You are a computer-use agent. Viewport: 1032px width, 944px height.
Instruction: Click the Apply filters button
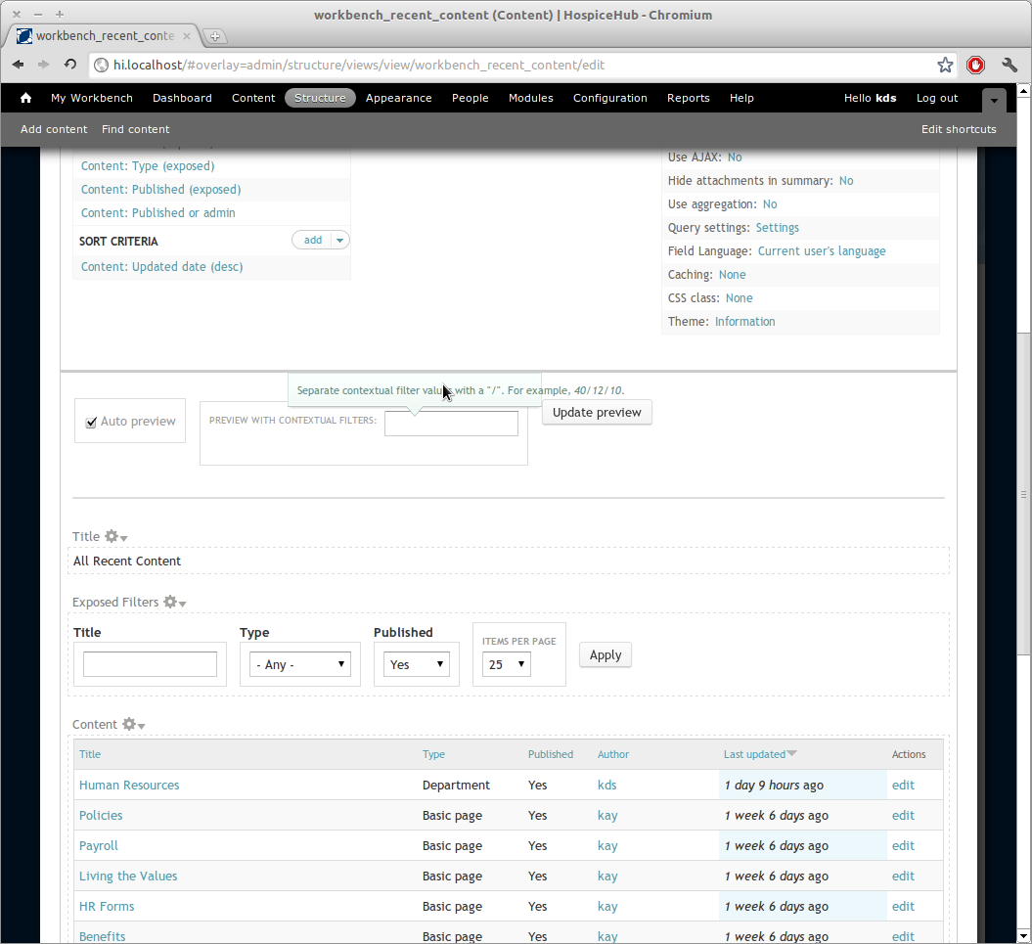pyautogui.click(x=606, y=655)
